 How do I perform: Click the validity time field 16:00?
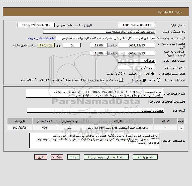point(99,53)
